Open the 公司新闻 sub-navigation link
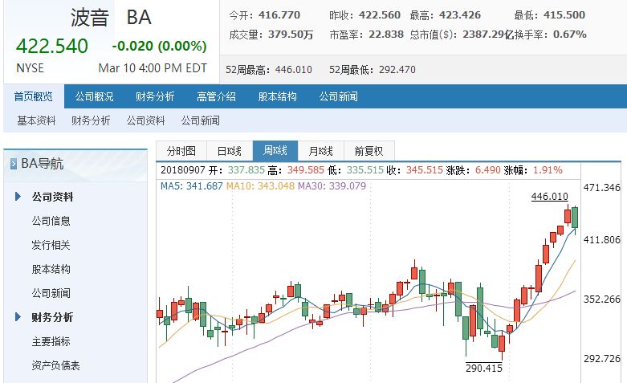627x383 pixels. [201, 120]
